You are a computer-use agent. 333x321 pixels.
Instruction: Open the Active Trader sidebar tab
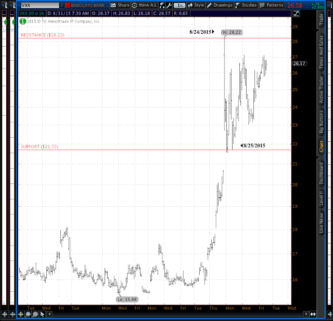coord(321,89)
